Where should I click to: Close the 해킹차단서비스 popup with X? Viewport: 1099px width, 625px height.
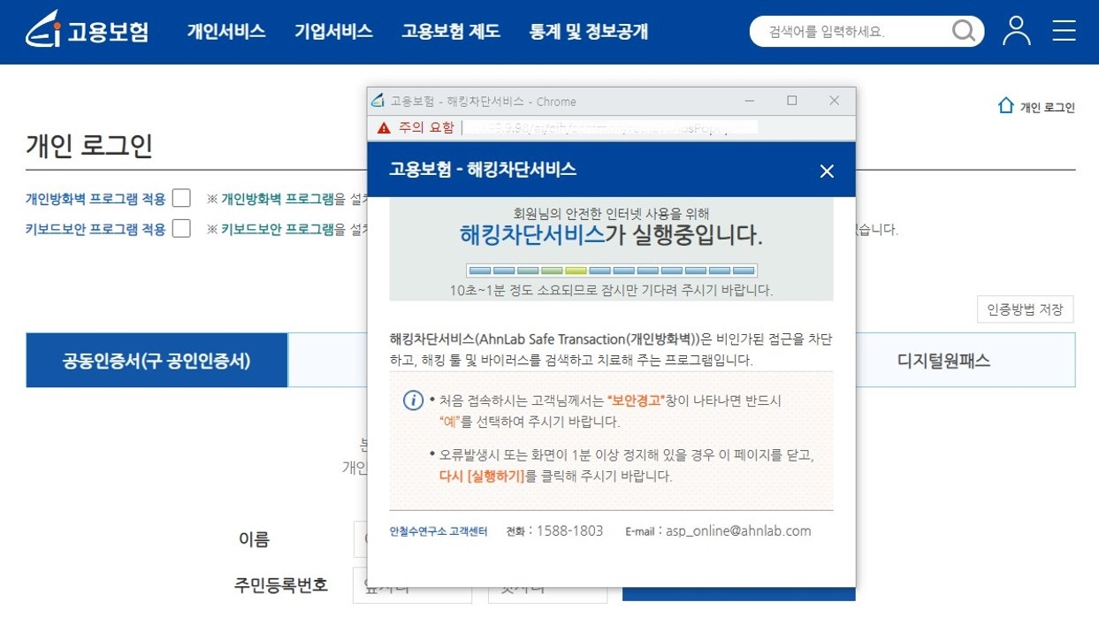click(827, 171)
